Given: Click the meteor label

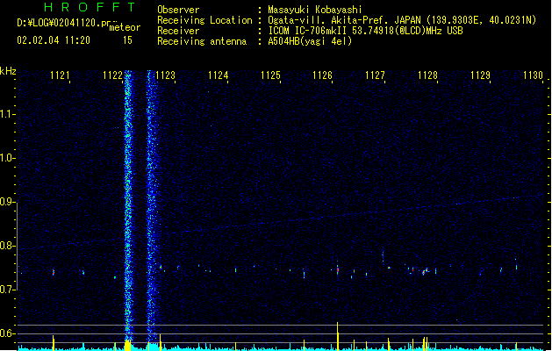Looking at the screenshot, I should point(125,27).
